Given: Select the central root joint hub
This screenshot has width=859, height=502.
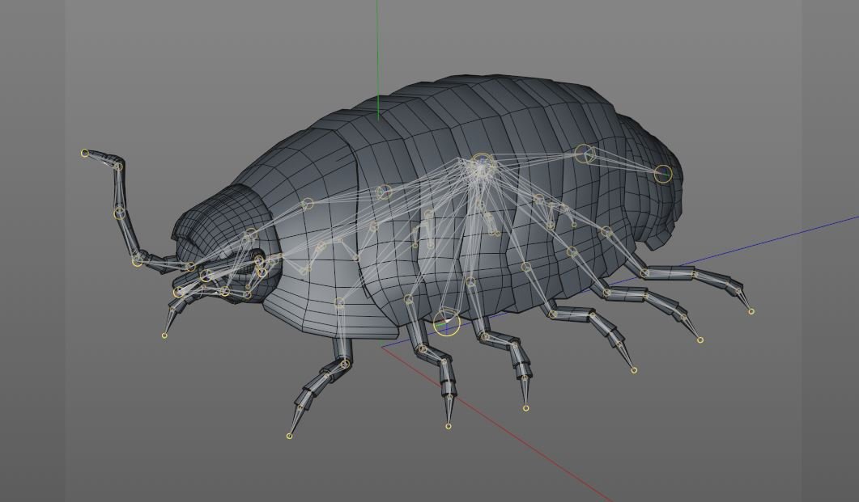Looking at the screenshot, I should 482,166.
